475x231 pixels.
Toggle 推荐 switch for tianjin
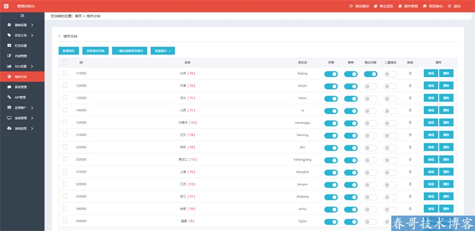[351, 86]
